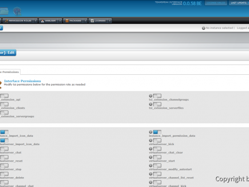Click the Licenses list icon
This screenshot has width=249, height=187.
[92, 20]
